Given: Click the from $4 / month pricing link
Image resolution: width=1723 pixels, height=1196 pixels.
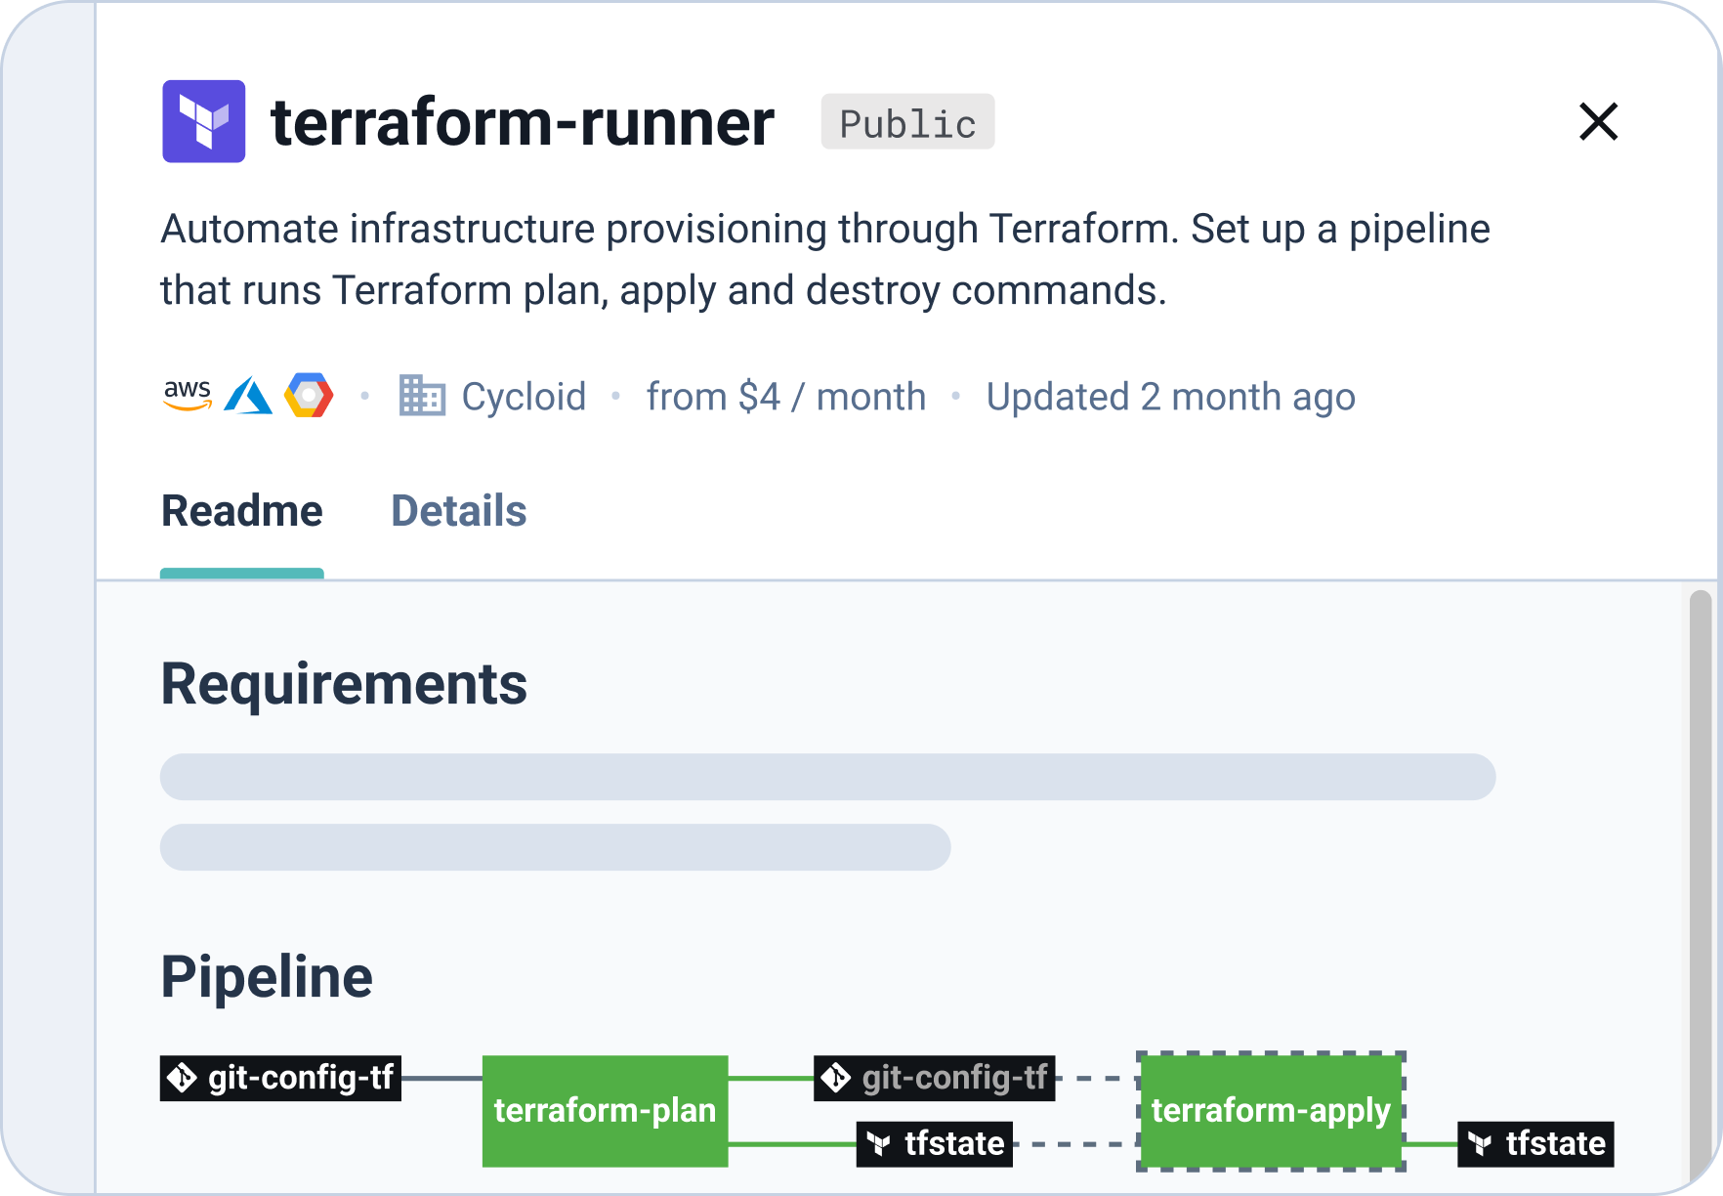Looking at the screenshot, I should pos(785,395).
